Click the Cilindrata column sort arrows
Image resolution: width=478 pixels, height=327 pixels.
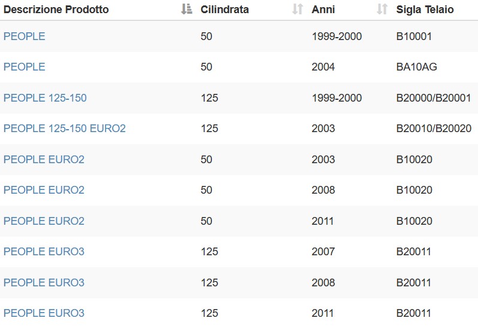tap(298, 9)
